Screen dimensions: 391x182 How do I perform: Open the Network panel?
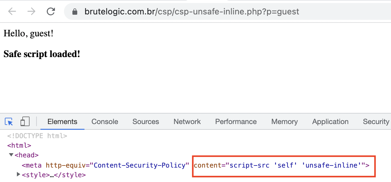click(x=187, y=122)
